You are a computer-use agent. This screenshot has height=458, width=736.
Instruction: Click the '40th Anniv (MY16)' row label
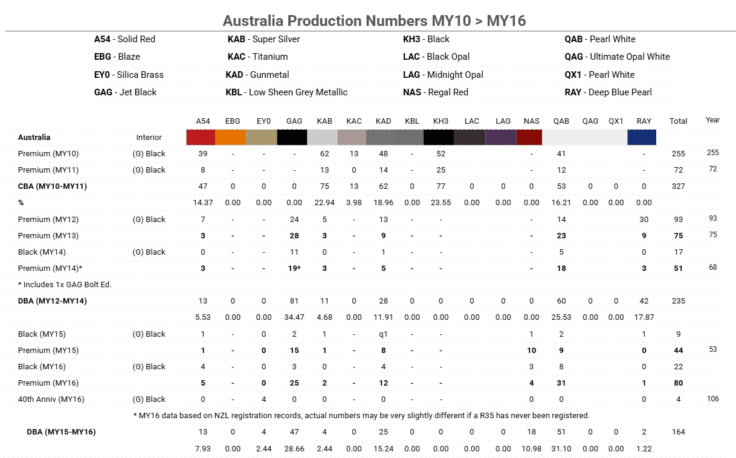[51, 399]
